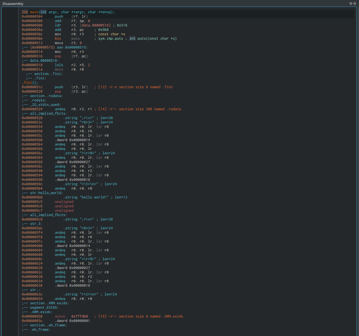Click address 0x00000654
This screenshot has height=336, width=359.
point(32,299)
